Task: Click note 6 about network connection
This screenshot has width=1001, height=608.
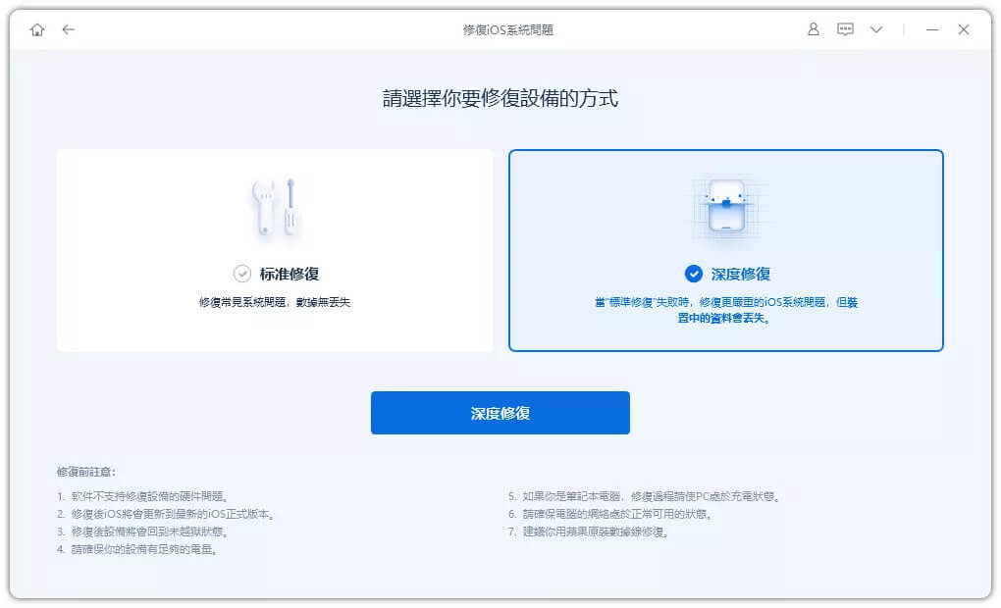Action: (x=610, y=514)
